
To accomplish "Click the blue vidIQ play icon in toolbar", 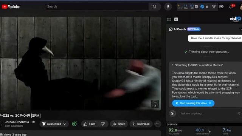I will 202,7.
